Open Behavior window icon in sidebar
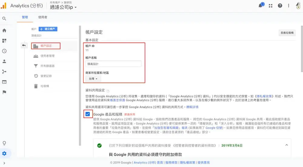The height and width of the screenshot is (167, 303). point(4,82)
